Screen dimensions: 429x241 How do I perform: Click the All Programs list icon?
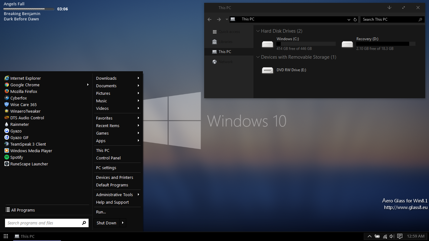(8, 210)
